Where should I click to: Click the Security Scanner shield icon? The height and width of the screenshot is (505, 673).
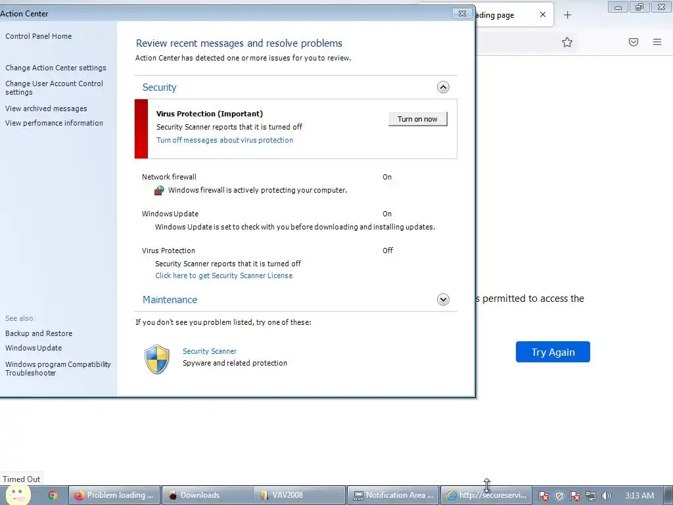(x=156, y=359)
